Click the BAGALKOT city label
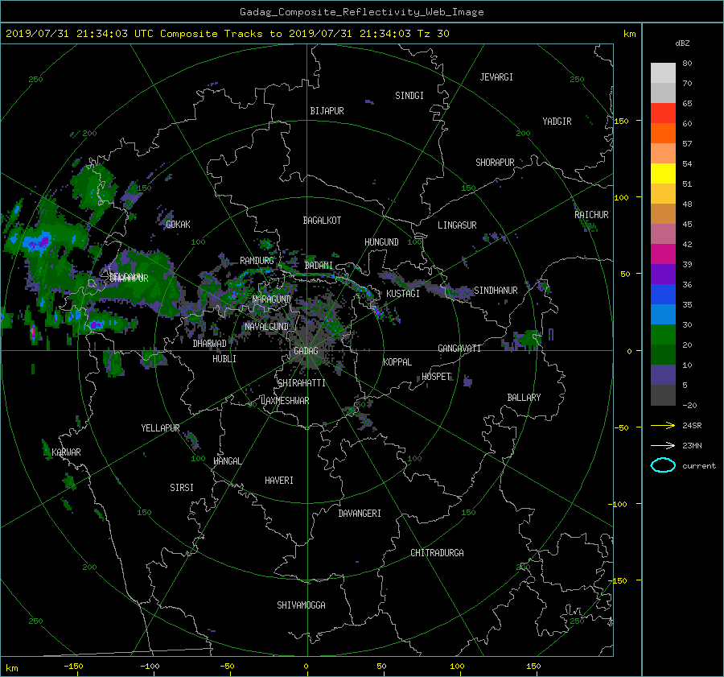Image resolution: width=724 pixels, height=677 pixels. click(x=322, y=221)
